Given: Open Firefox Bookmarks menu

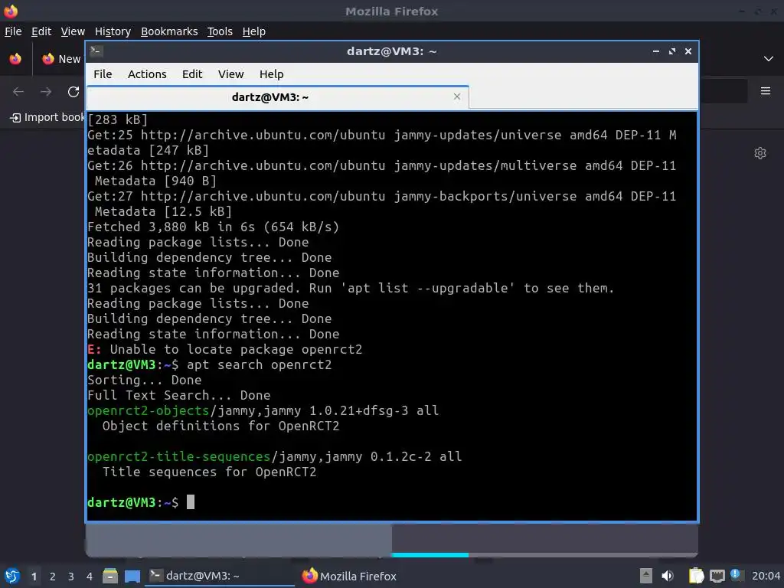Looking at the screenshot, I should tap(169, 31).
